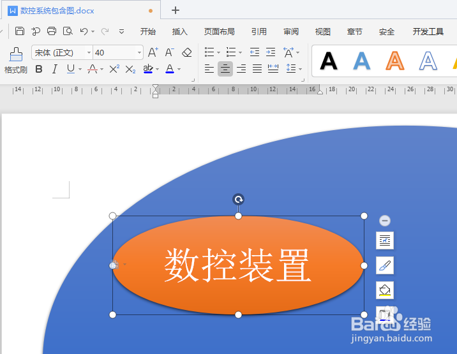Screen dimensions: 457x354
Task: Toggle Italic formatting
Action: (x=54, y=70)
